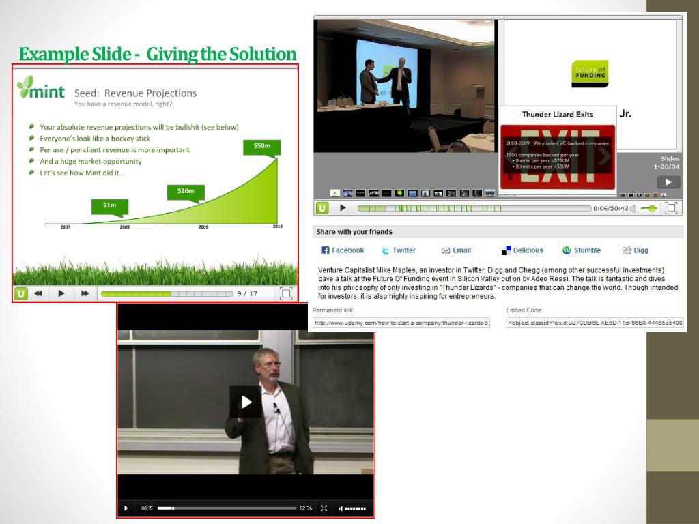Open the green circle slide thumbnail

click(399, 193)
